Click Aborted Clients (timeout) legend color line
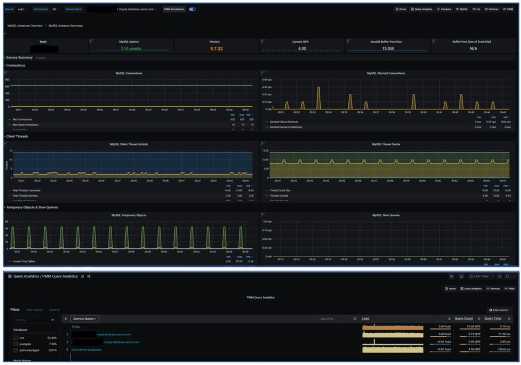Image resolution: width=521 pixels, height=365 pixels. [267, 122]
